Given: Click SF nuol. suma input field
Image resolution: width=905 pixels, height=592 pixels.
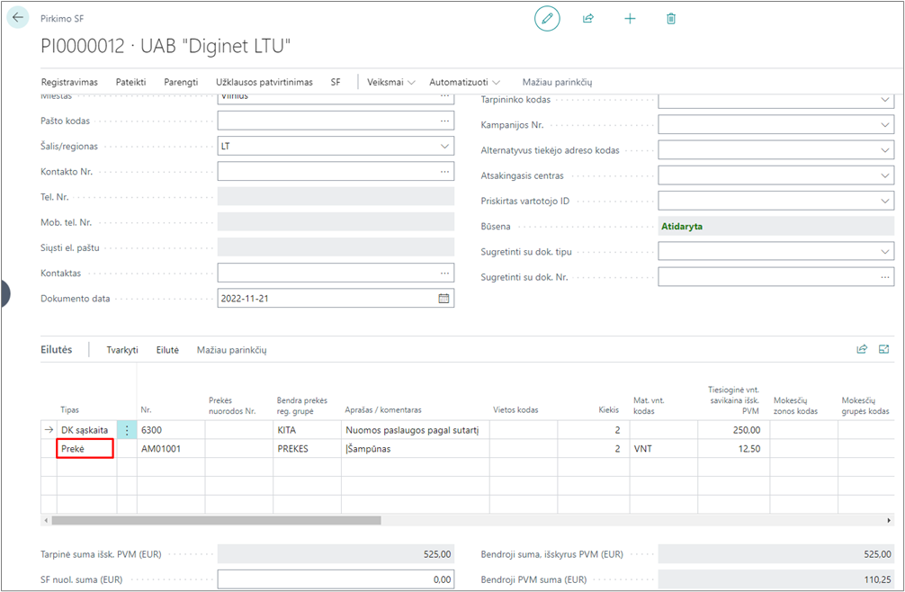Looking at the screenshot, I should (336, 579).
